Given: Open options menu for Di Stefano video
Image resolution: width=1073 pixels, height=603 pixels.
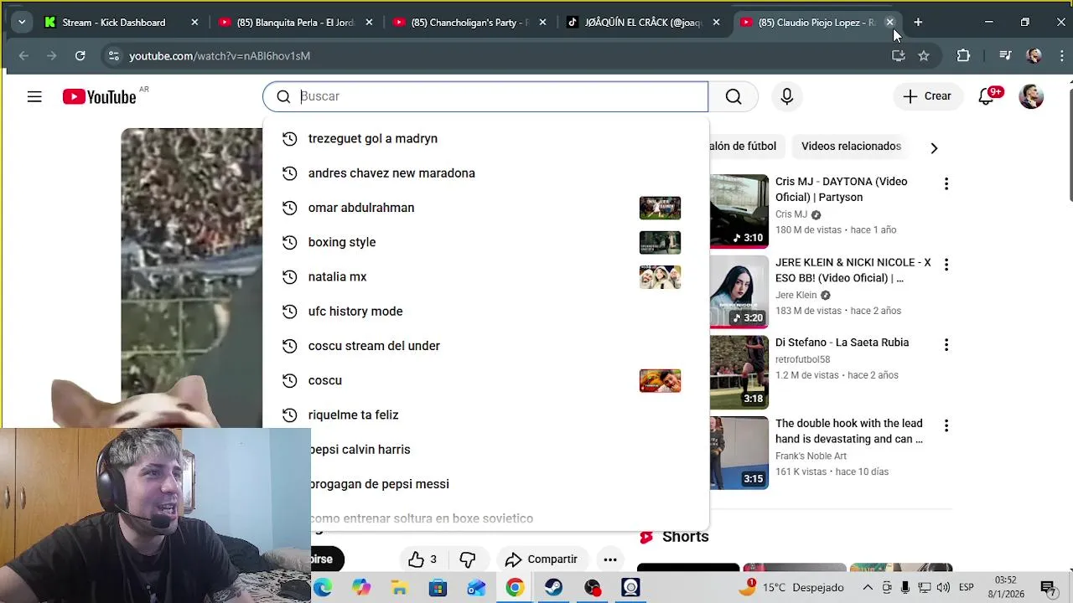Looking at the screenshot, I should pos(946,345).
